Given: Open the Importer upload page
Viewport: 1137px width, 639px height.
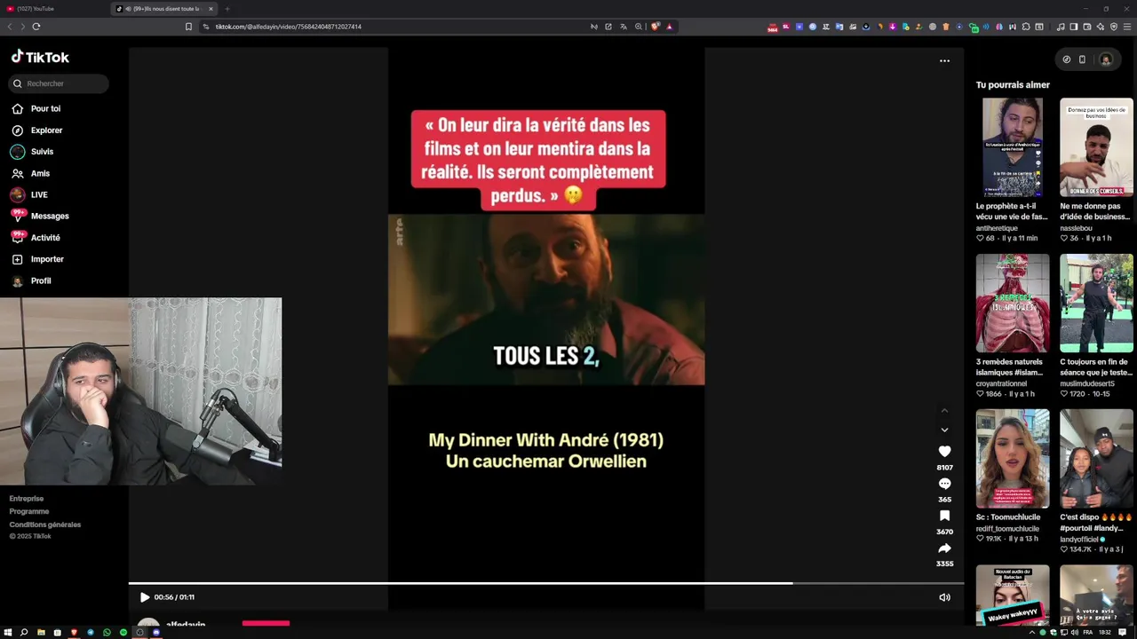Looking at the screenshot, I should click(x=37, y=259).
